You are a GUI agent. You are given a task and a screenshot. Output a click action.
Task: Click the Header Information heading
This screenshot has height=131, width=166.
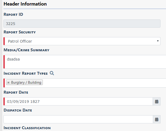click(x=25, y=4)
